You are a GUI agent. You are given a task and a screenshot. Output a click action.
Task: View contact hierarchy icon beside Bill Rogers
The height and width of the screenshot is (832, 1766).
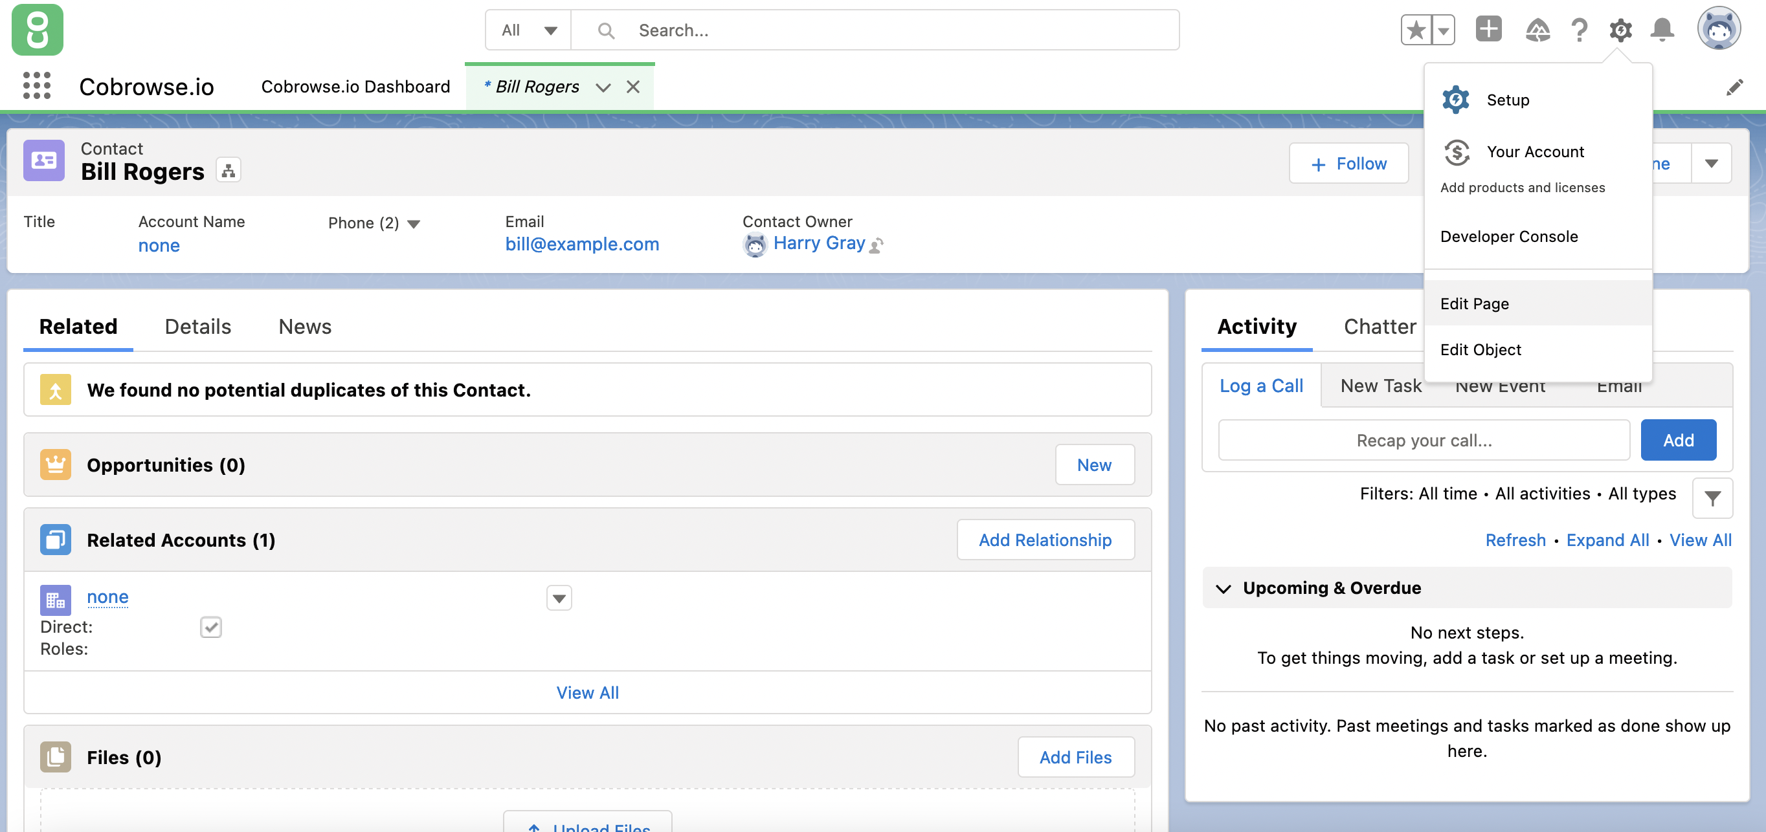pyautogui.click(x=229, y=171)
